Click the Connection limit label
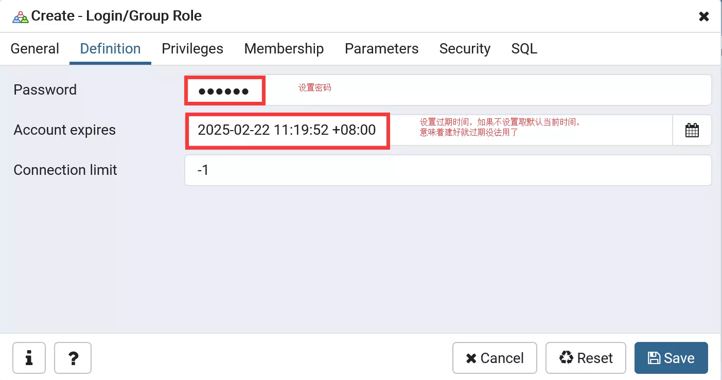722x380 pixels. pos(65,170)
